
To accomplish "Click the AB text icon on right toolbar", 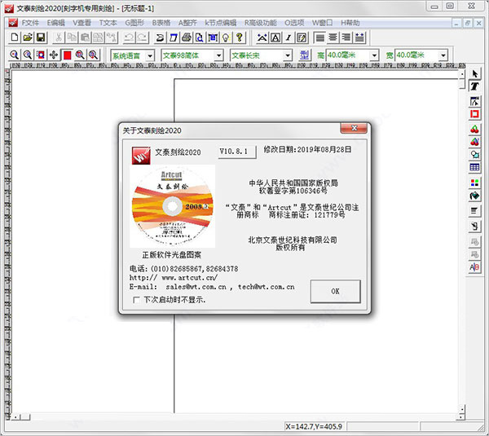I will (x=474, y=267).
